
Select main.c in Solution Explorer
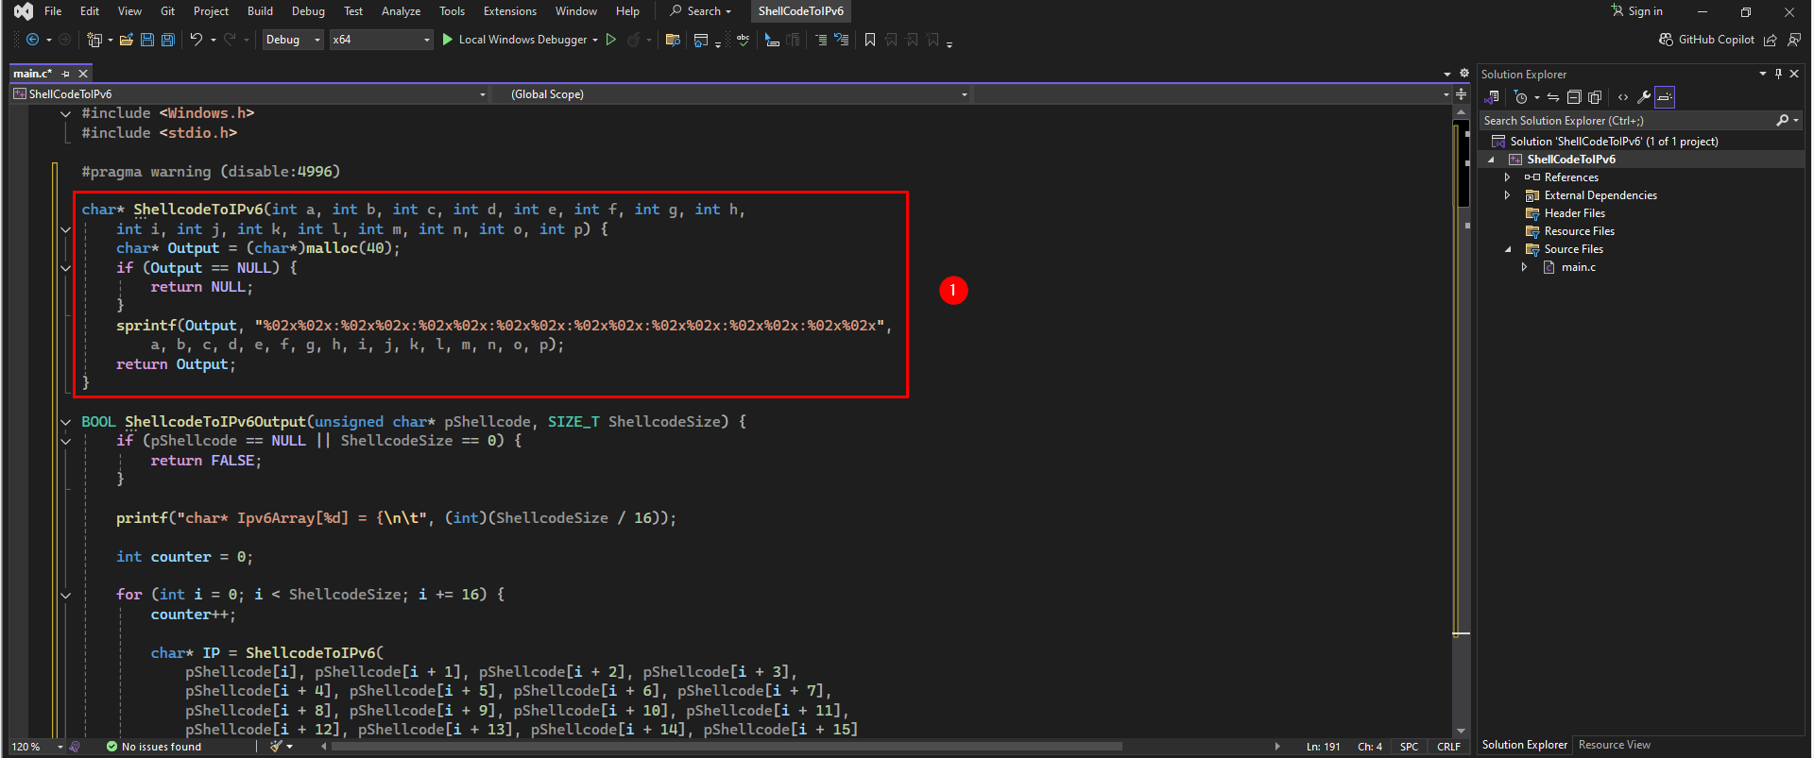point(1578,267)
